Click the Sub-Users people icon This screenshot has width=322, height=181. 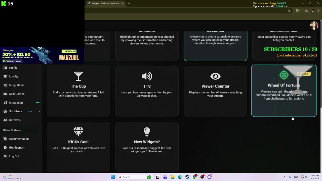5,111
